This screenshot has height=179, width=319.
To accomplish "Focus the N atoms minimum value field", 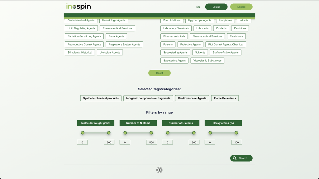I will 125,142.
